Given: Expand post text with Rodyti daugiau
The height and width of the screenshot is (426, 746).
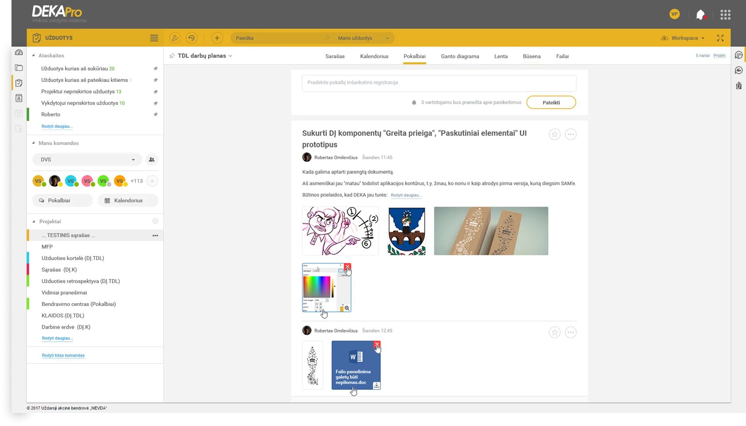Looking at the screenshot, I should 406,195.
